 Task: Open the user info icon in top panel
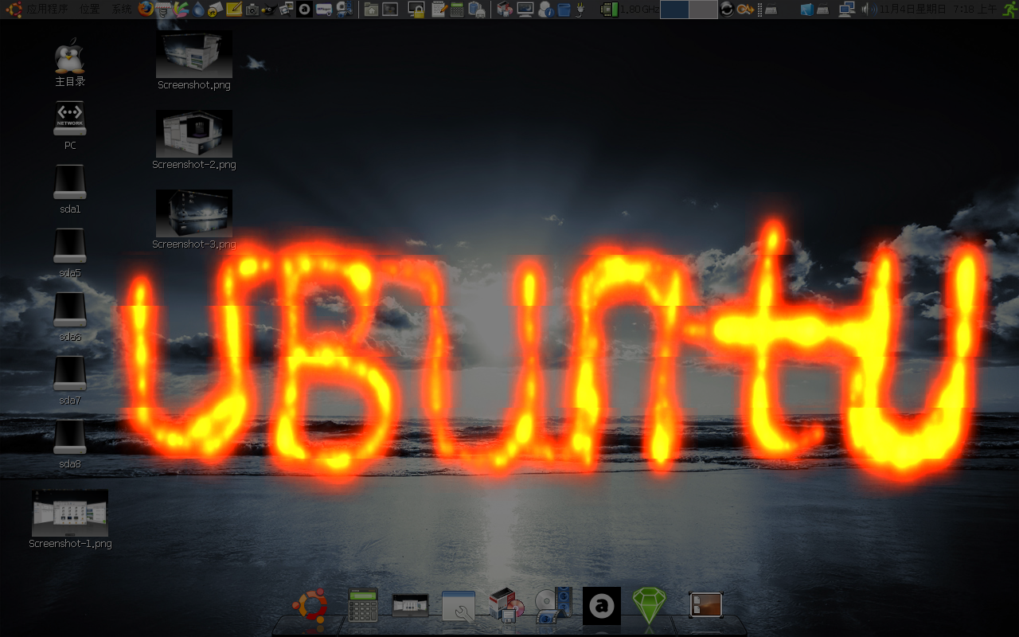(x=546, y=10)
